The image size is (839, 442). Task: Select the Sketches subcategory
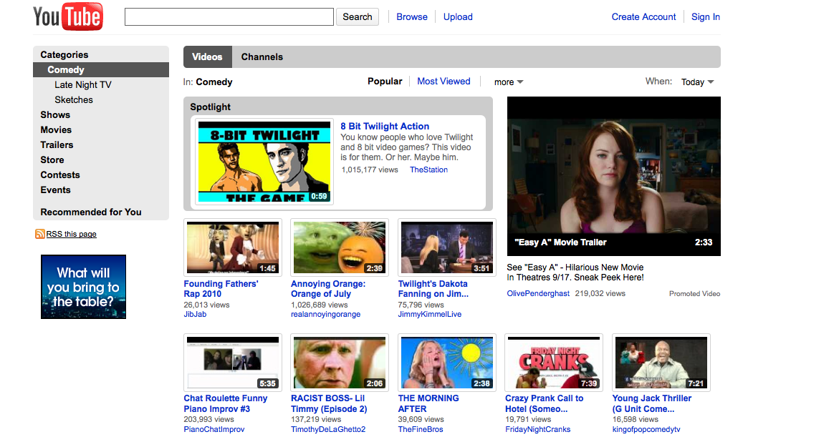(74, 100)
